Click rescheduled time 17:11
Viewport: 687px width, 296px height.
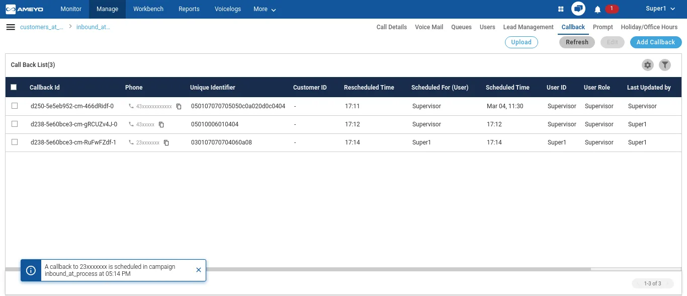click(352, 106)
